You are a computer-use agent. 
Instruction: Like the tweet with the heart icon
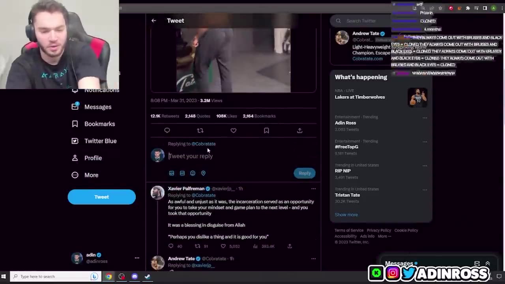pos(233,130)
